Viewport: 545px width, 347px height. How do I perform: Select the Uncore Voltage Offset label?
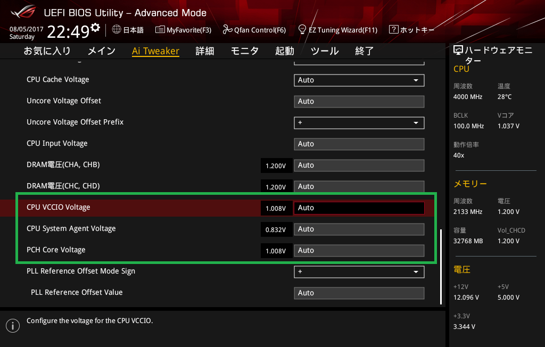[x=64, y=101]
